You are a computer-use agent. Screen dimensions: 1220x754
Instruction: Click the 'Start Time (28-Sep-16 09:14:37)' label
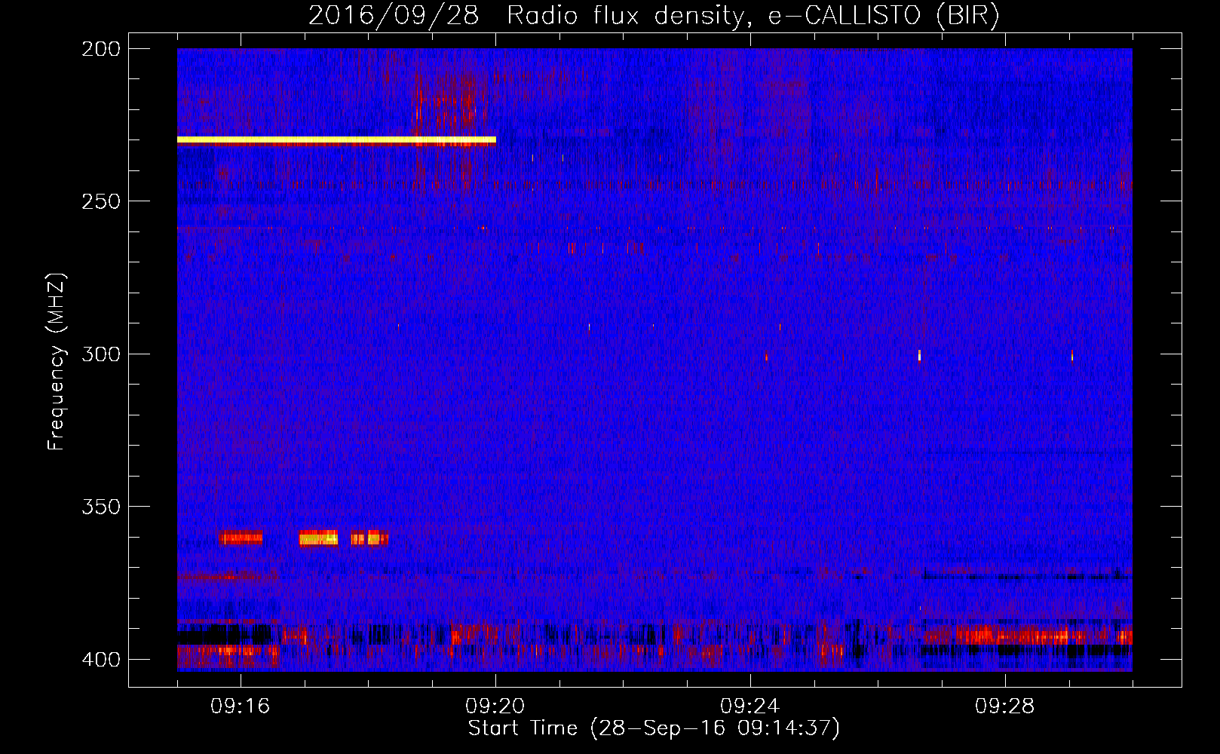pyautogui.click(x=654, y=728)
